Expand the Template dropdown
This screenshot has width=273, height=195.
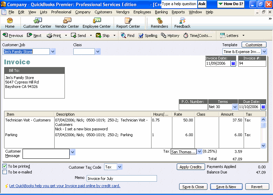tap(264, 52)
